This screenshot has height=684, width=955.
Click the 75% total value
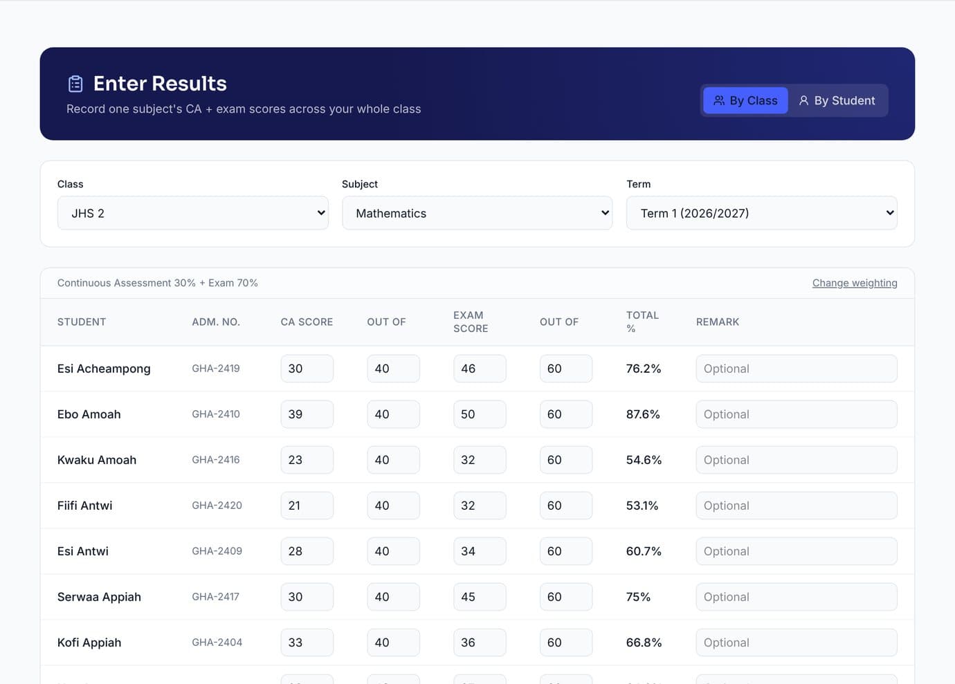638,597
